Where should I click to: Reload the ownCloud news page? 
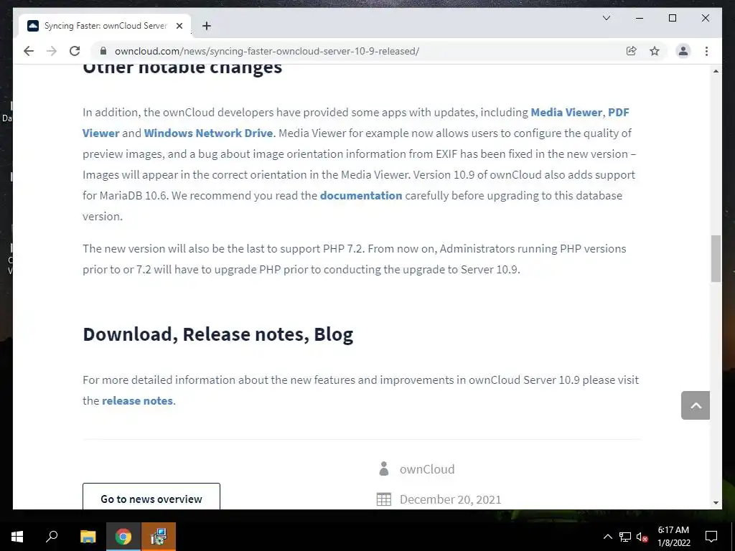tap(75, 51)
